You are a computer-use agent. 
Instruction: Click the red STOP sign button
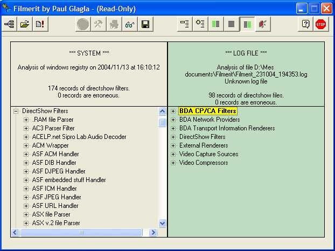click(x=320, y=24)
